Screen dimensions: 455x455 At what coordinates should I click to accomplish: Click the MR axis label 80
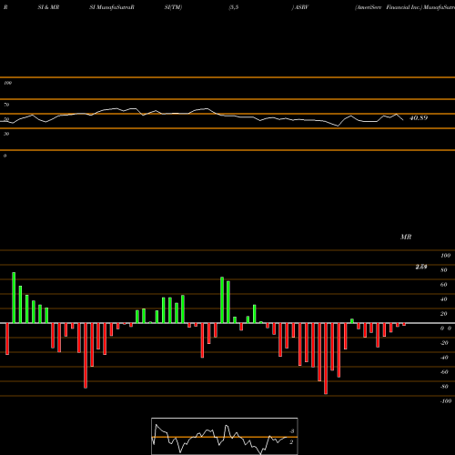[444, 270]
